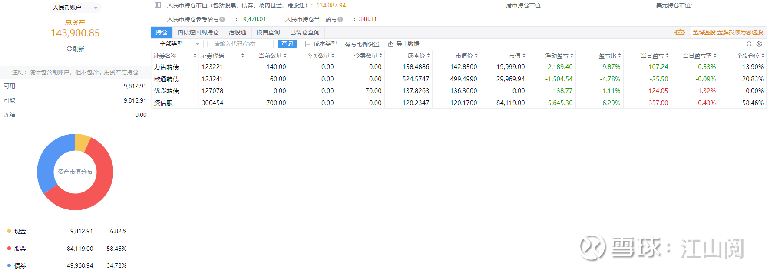
Task: Sort by 市值价 column
Action: 476,56
